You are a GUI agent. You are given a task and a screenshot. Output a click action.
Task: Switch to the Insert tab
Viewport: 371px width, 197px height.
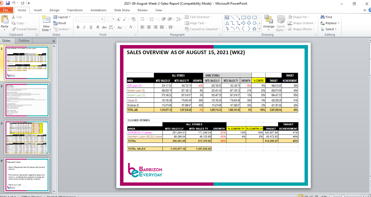[x=38, y=10]
